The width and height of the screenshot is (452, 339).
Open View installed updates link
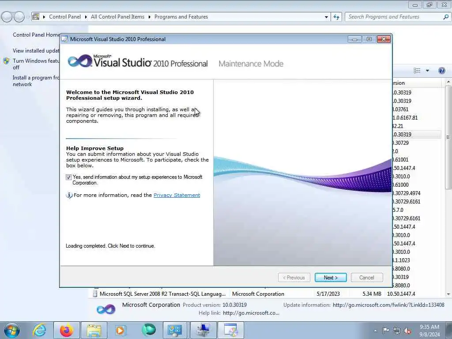point(36,51)
